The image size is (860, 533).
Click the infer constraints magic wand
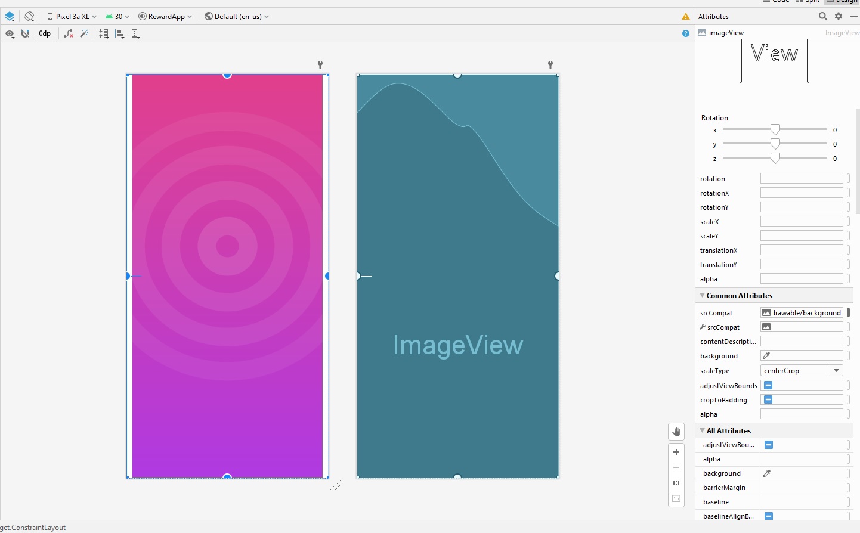(x=84, y=34)
